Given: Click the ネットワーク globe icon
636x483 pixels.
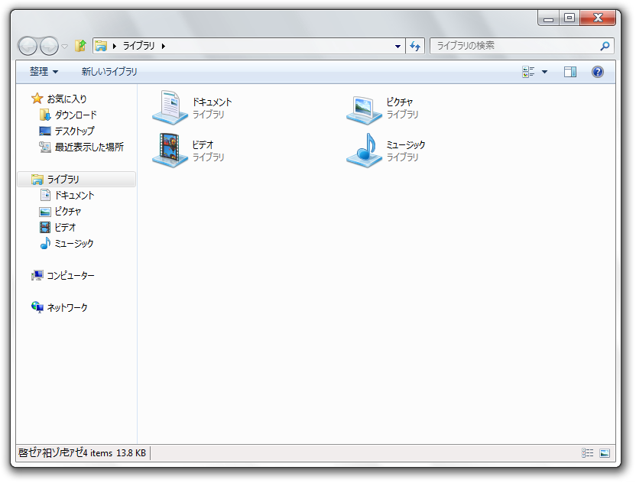Looking at the screenshot, I should pyautogui.click(x=37, y=307).
